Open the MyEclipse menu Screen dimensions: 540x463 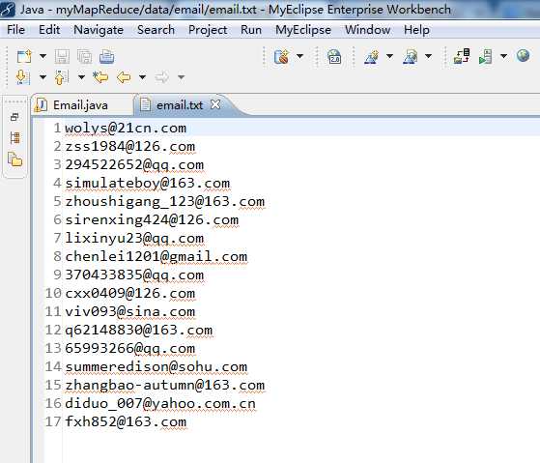(303, 30)
